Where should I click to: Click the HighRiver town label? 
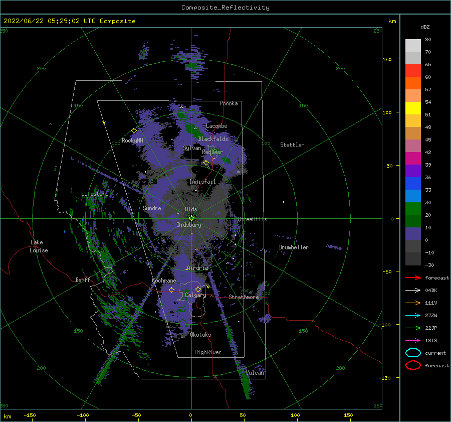pyautogui.click(x=208, y=352)
